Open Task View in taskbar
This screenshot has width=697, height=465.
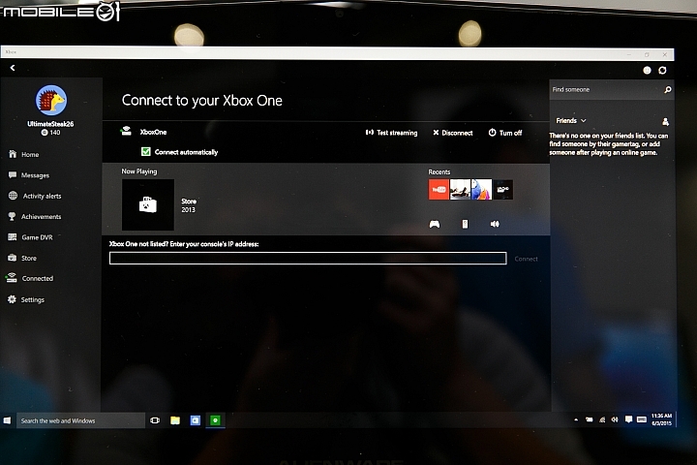pyautogui.click(x=155, y=420)
